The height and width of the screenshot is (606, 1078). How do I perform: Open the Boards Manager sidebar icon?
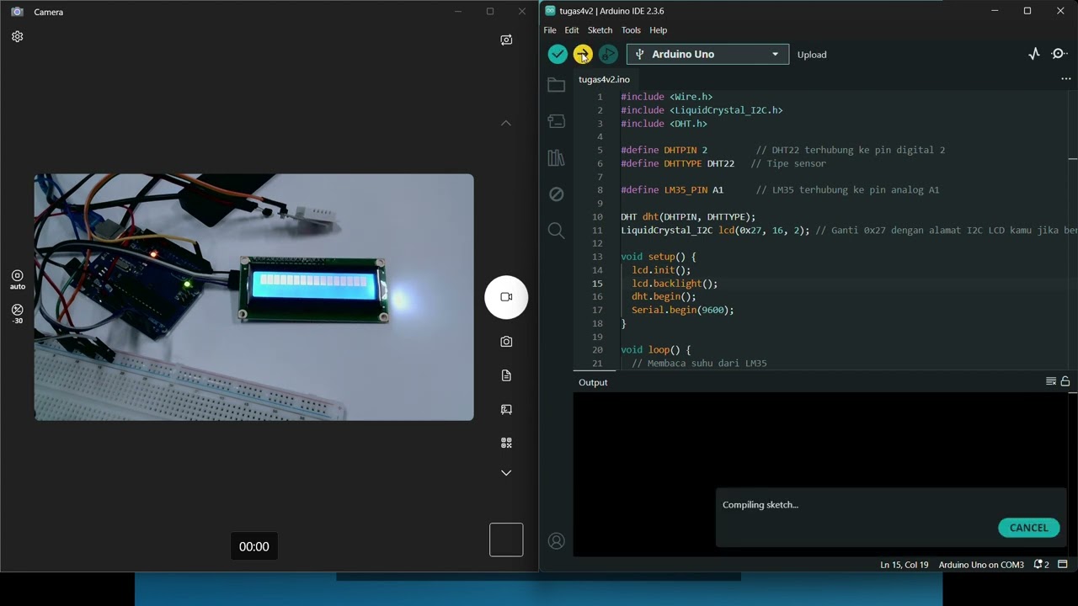pos(556,121)
